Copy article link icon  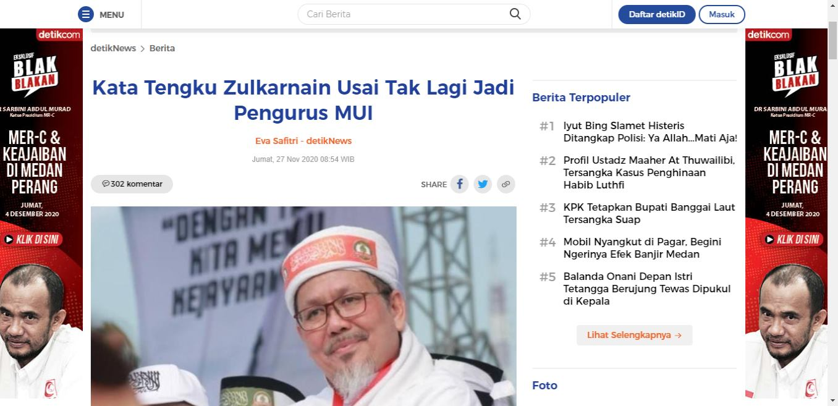pos(506,184)
